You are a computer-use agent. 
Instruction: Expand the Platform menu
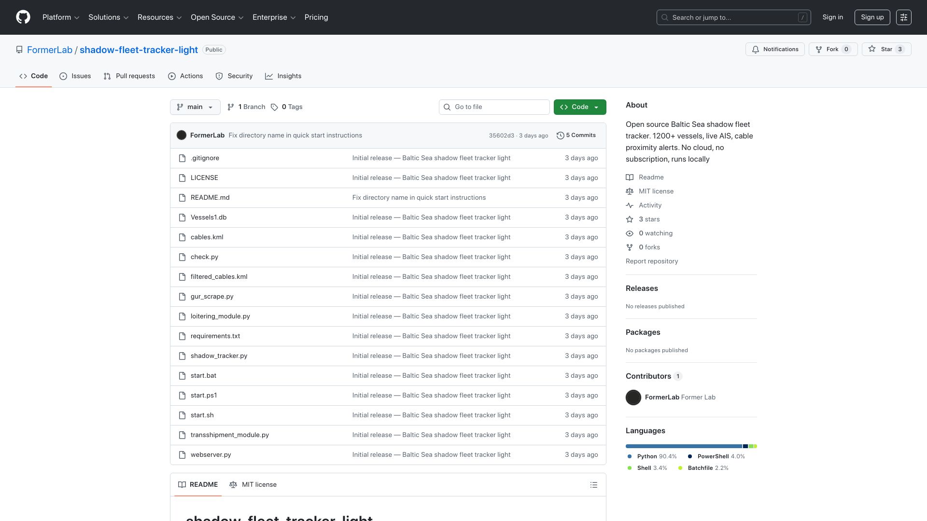(x=61, y=17)
